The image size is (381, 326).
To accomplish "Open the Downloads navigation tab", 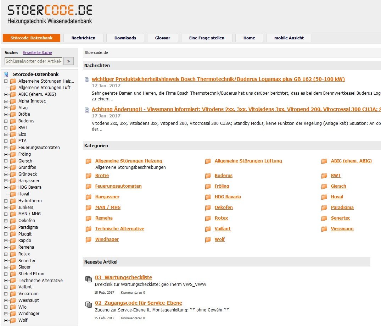I will tap(125, 38).
